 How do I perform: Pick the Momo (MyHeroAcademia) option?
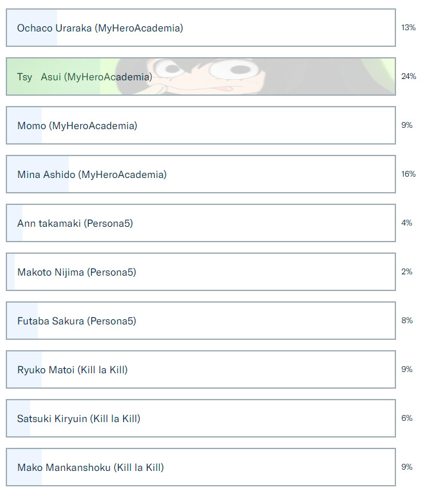coord(201,125)
